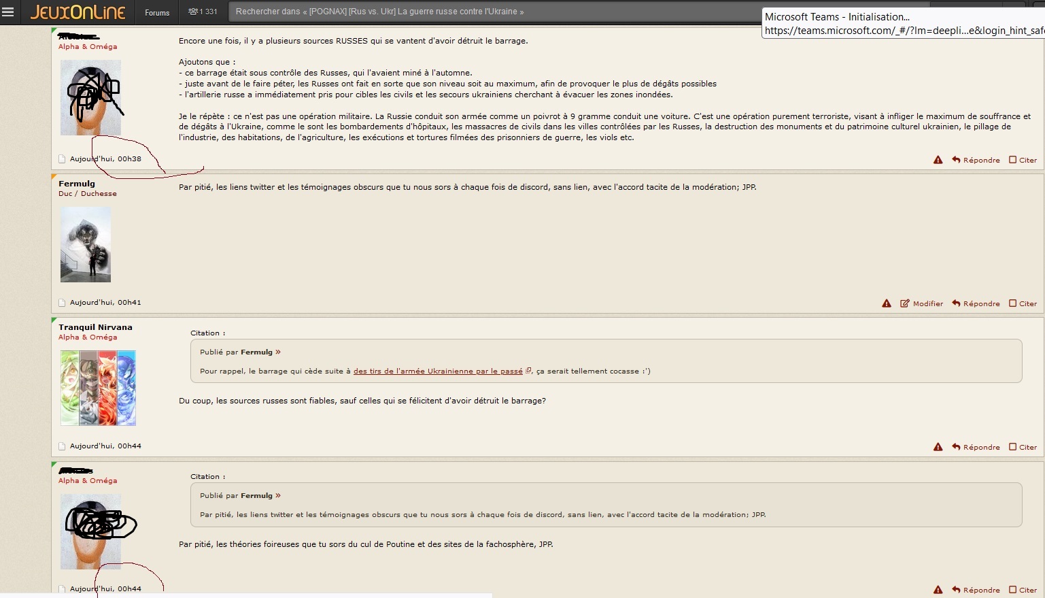Open Tranquil Nirvana's profile from the username
This screenshot has width=1045, height=598.
click(x=95, y=327)
